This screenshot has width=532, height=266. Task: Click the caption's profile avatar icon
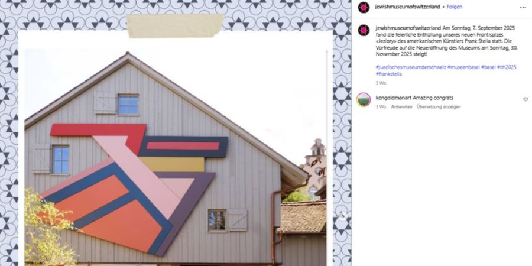coord(364,30)
